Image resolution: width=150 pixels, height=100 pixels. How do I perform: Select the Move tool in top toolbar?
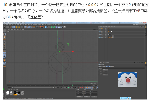[14, 27]
